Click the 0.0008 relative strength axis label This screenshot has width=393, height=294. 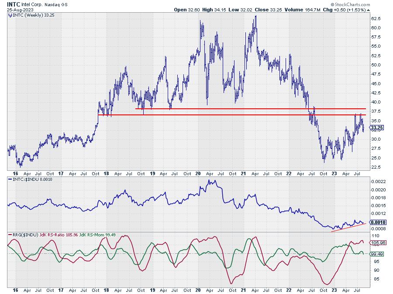coord(379,229)
